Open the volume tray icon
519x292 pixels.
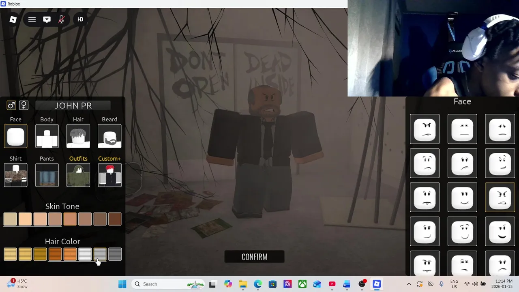(x=475, y=284)
